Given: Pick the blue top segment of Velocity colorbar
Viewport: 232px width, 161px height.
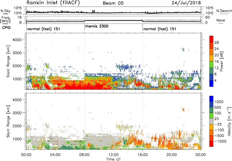Looking at the screenshot, I should click(211, 99).
